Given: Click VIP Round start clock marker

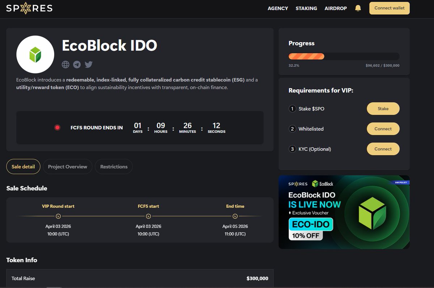Looking at the screenshot, I should [58, 216].
